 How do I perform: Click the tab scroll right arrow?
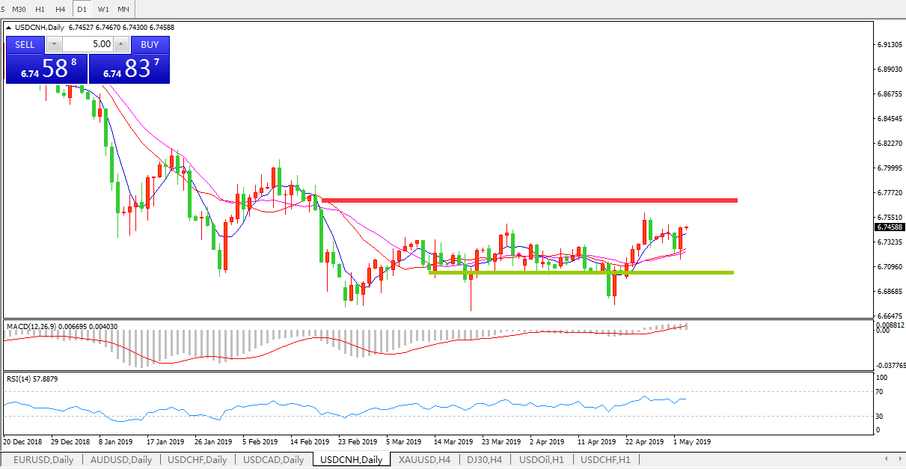(898, 459)
